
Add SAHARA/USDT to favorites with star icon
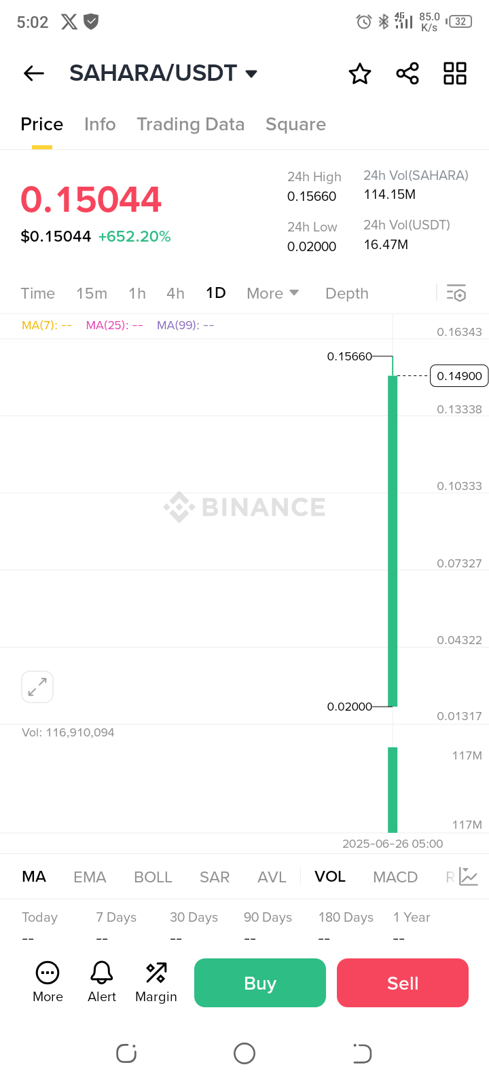360,73
